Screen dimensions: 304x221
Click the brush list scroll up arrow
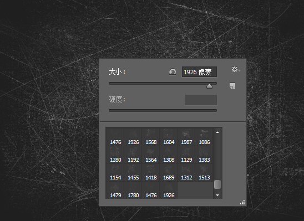click(217, 132)
